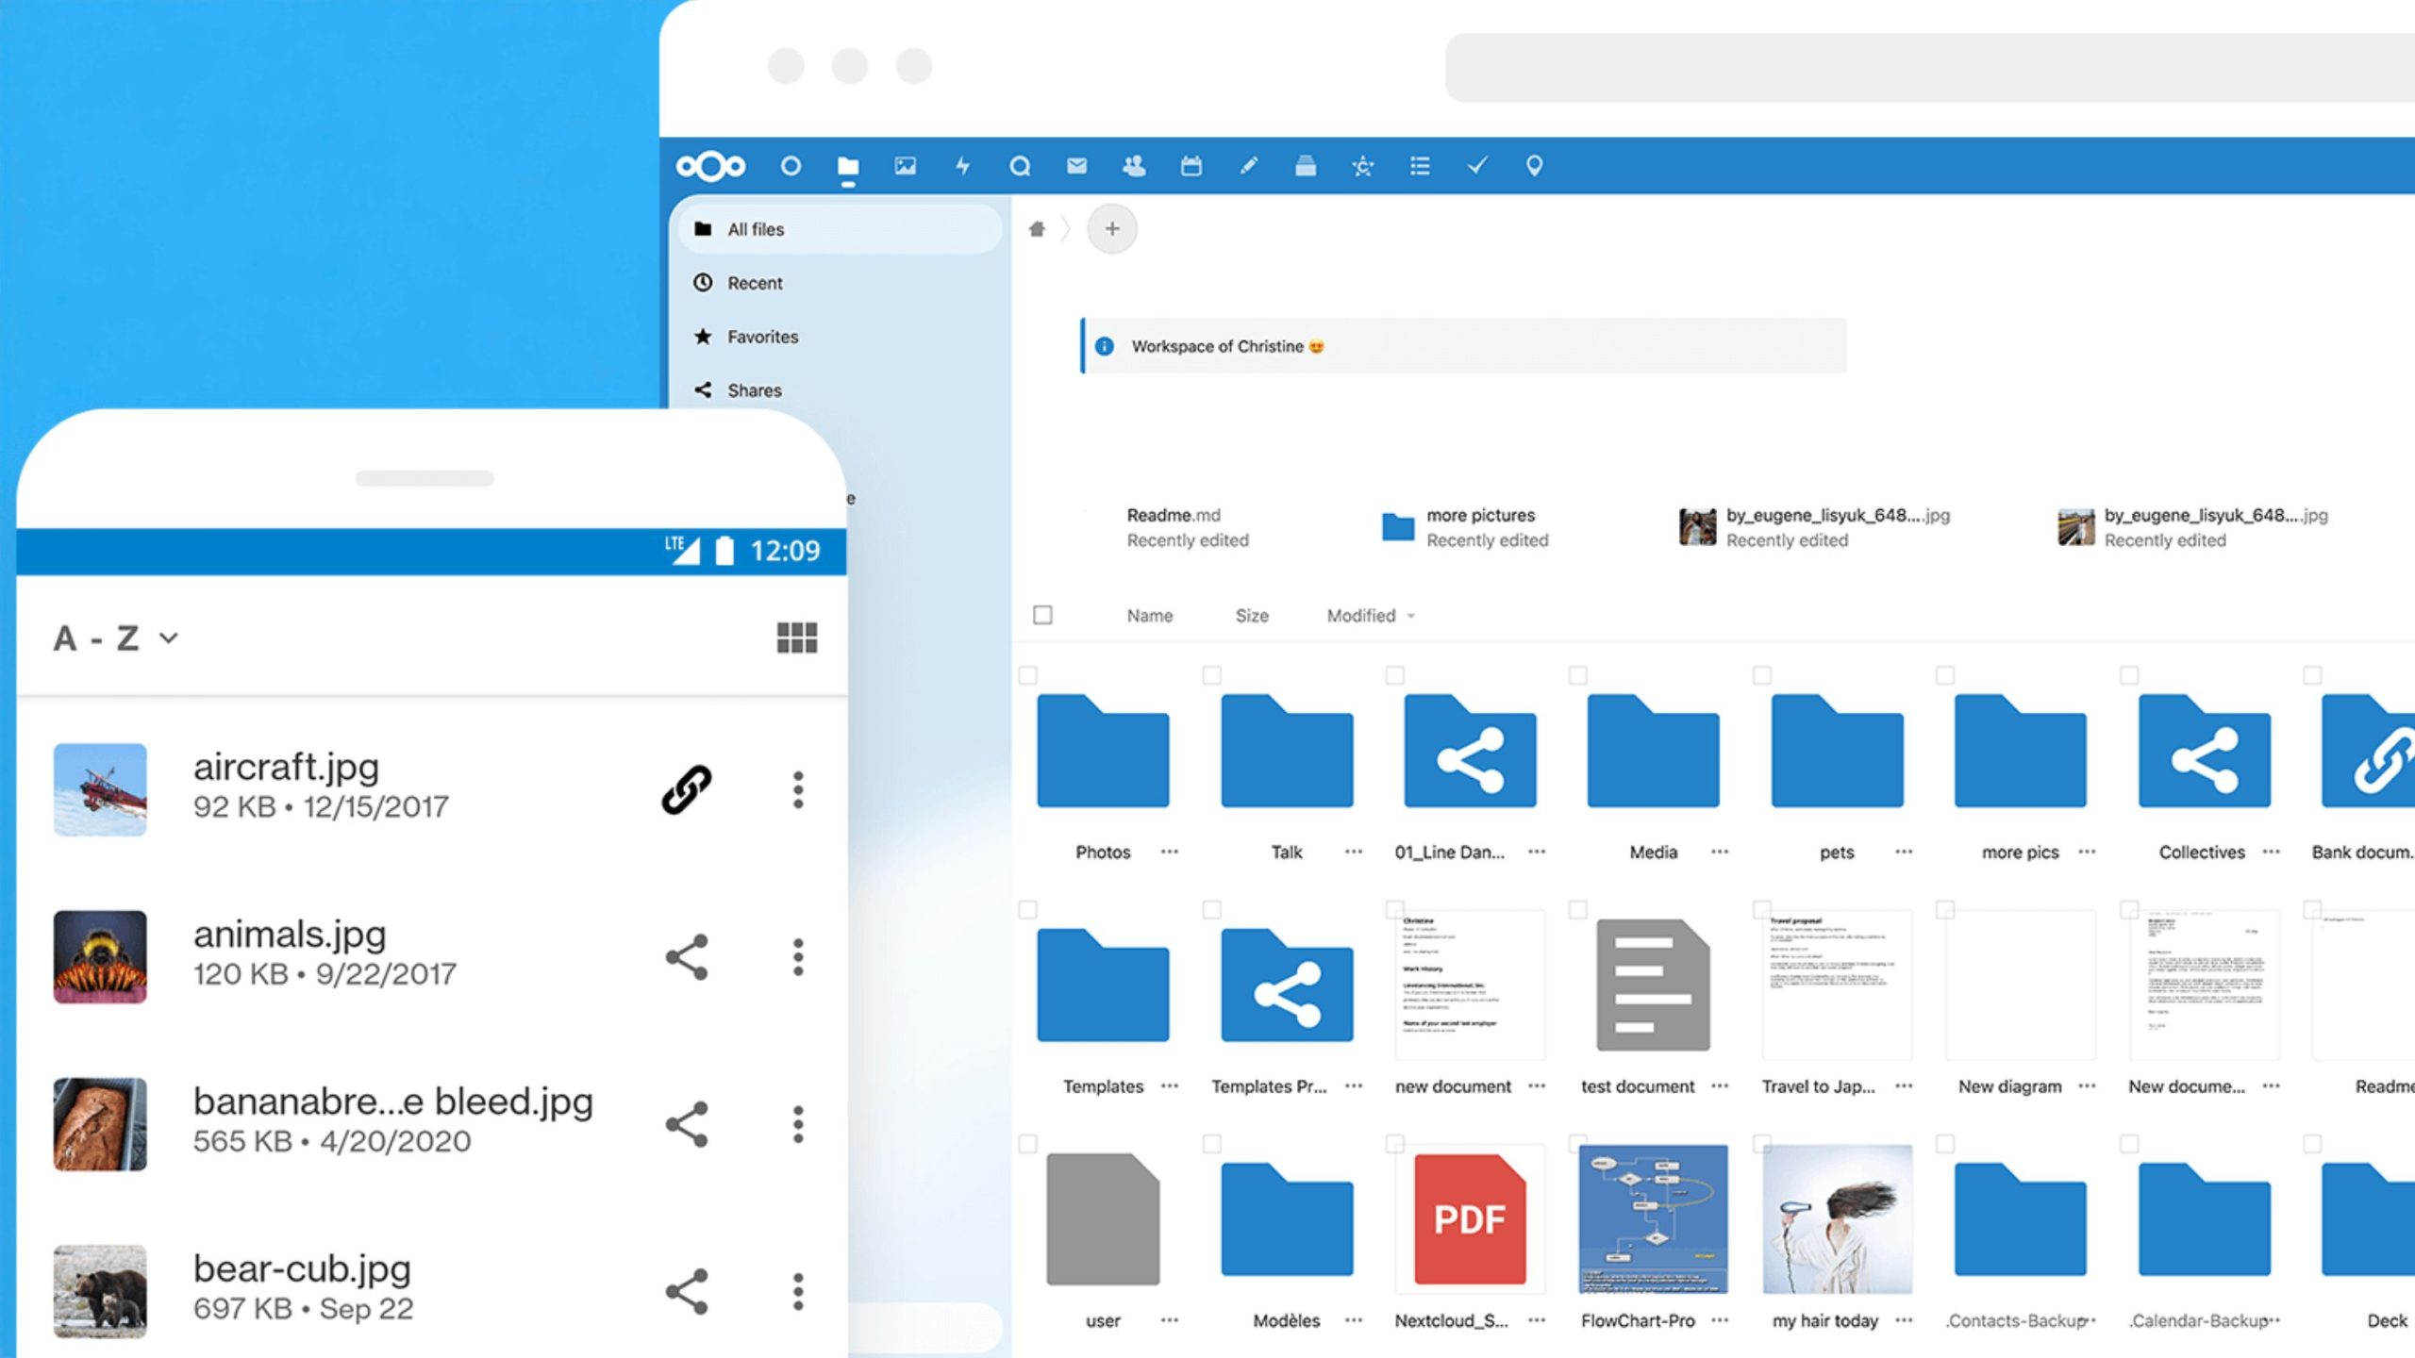
Task: Click link icon next to aircraft.jpg
Action: click(x=686, y=789)
